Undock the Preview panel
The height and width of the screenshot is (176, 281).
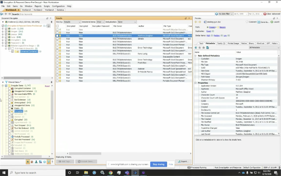[x=274, y=18]
